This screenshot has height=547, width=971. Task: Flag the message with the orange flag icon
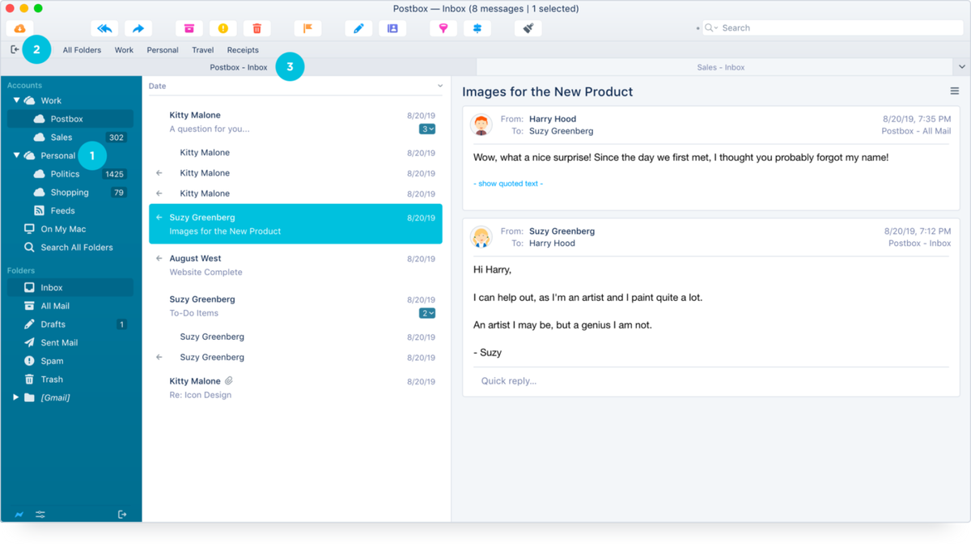point(307,28)
